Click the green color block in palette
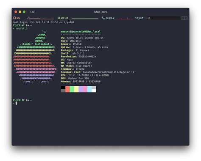The image size is (201, 161). 72,89
